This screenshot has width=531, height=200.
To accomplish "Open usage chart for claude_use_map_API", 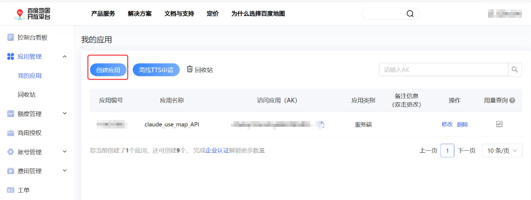I will (x=499, y=124).
